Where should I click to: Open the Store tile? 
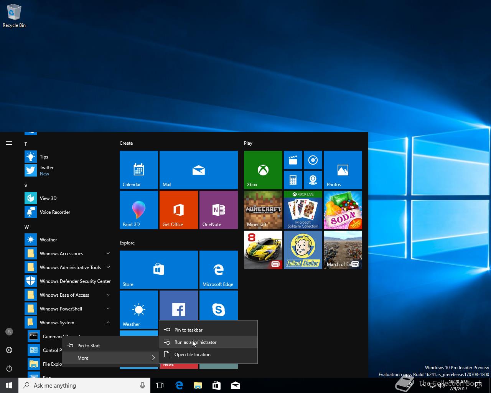tap(159, 270)
